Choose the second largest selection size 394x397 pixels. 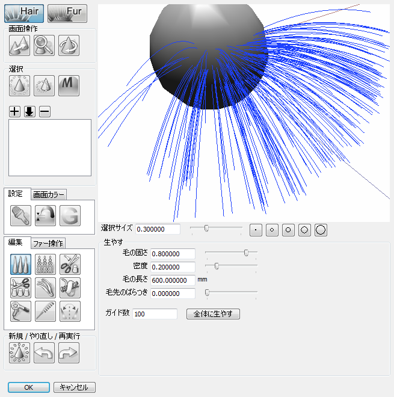coord(304,230)
